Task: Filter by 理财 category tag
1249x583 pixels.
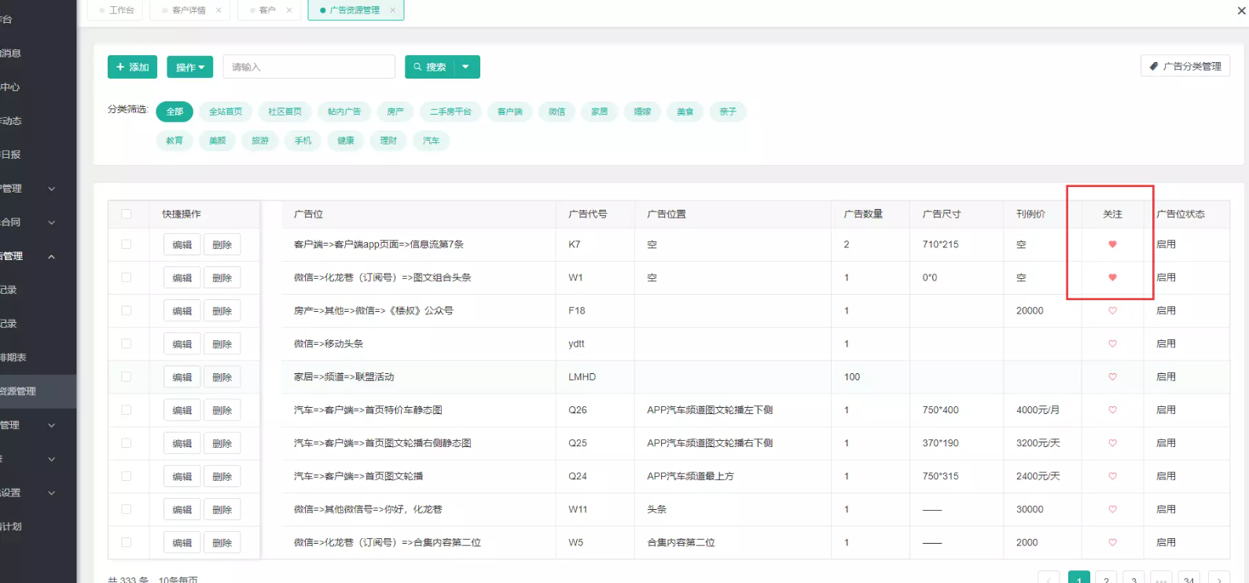Action: point(388,141)
